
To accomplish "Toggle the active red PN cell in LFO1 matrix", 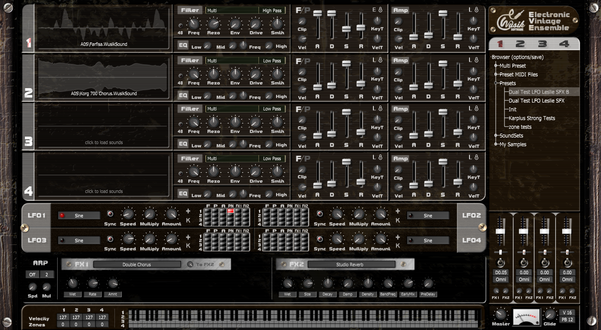I will 231,211.
